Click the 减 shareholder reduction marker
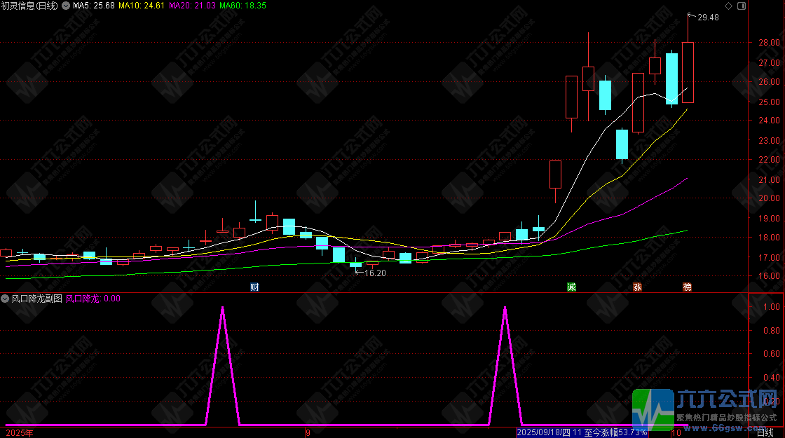The width and height of the screenshot is (785, 438). pos(571,287)
